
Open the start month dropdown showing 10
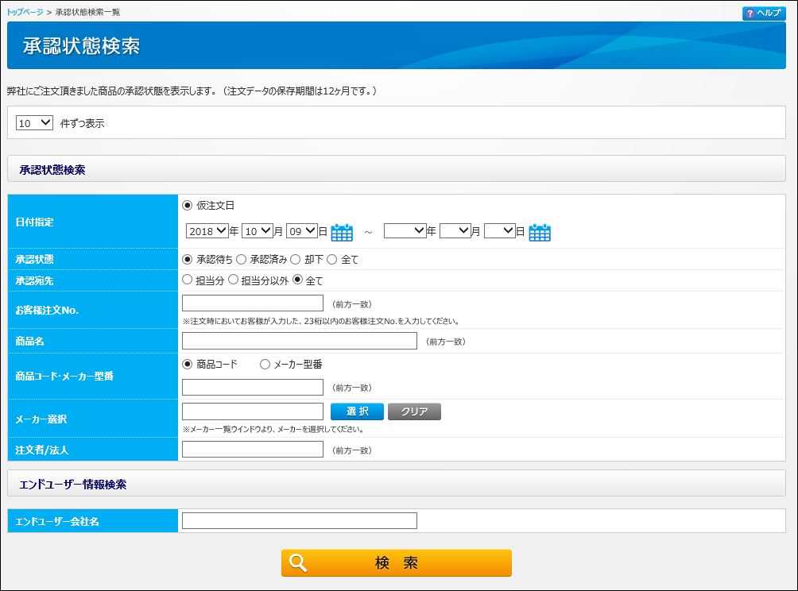click(257, 231)
